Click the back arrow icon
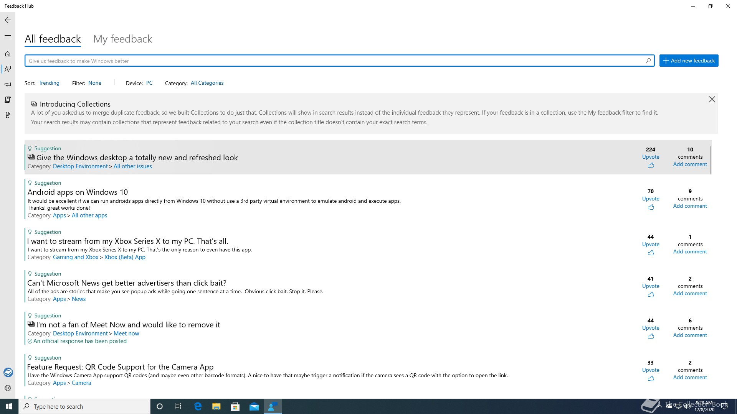The width and height of the screenshot is (737, 414). tap(8, 20)
